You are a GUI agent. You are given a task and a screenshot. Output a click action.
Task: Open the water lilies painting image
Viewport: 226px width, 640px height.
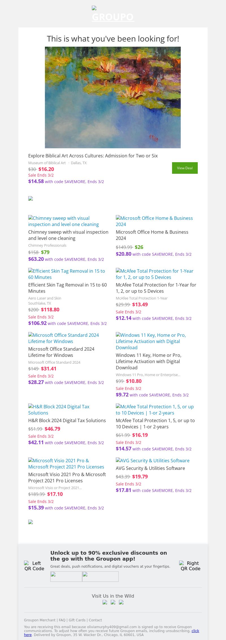click(113, 97)
